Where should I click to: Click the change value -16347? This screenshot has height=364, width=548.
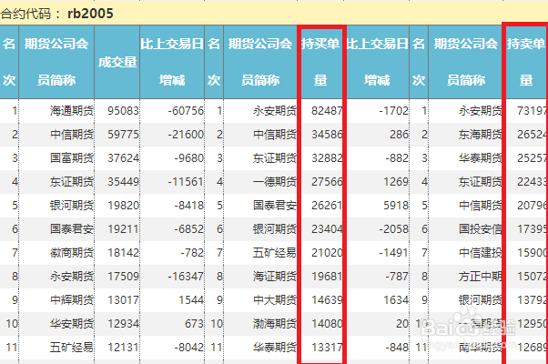186,277
